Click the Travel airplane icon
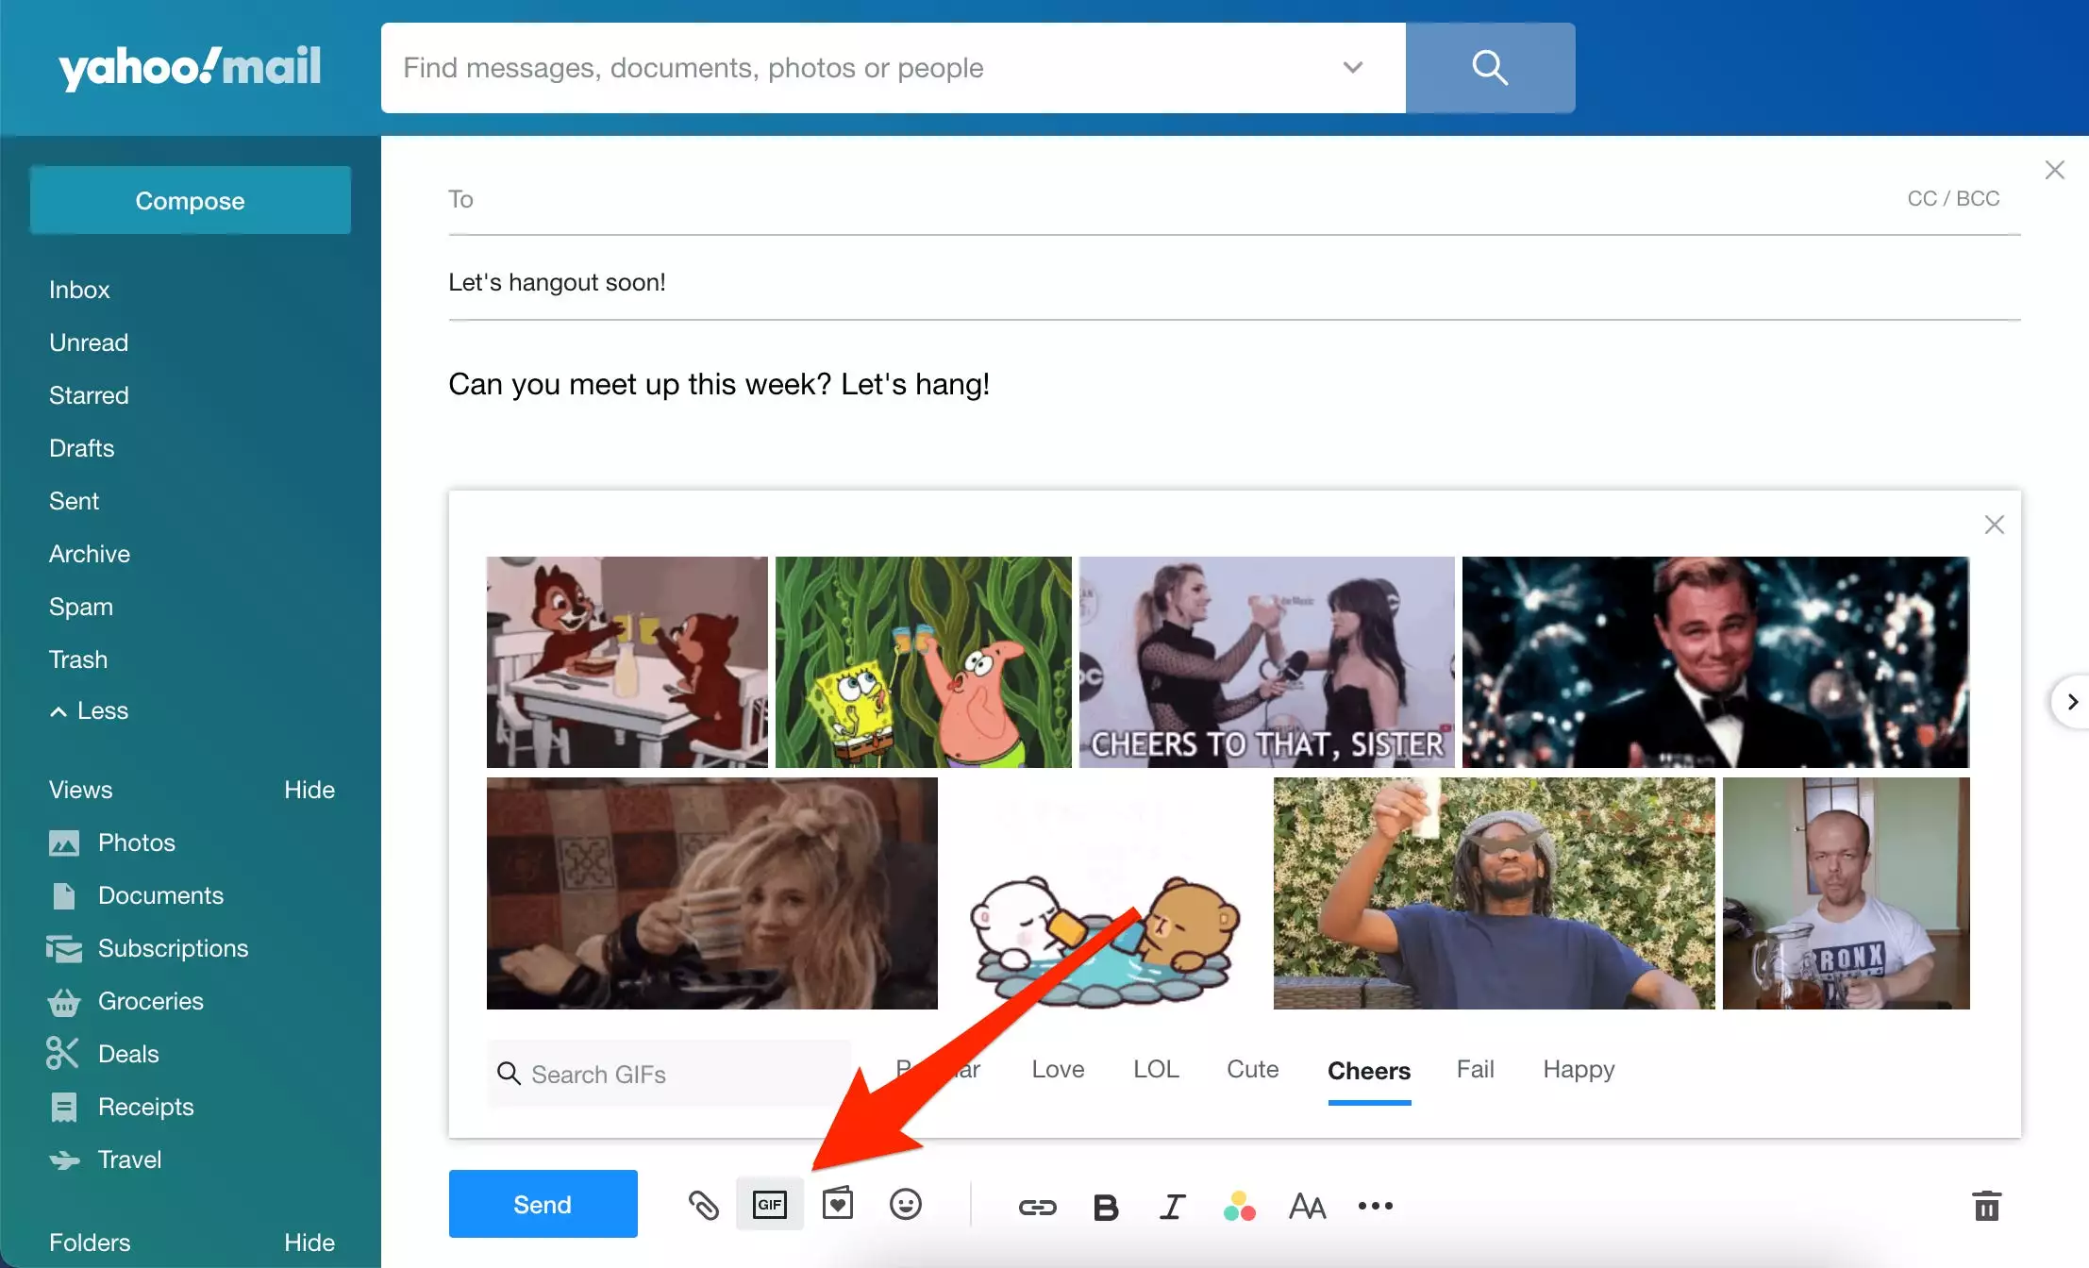The height and width of the screenshot is (1268, 2089). coord(64,1160)
